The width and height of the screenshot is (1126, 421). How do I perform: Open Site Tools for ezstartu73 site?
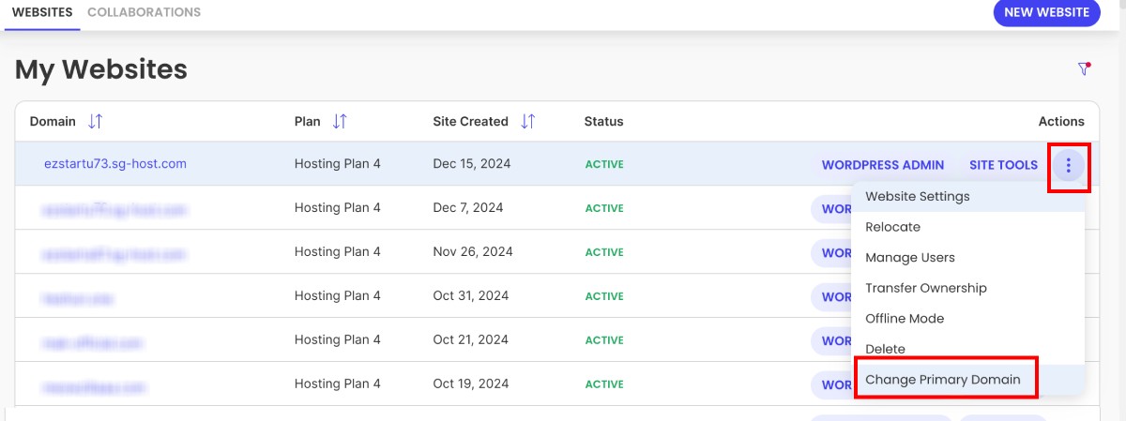1003,165
